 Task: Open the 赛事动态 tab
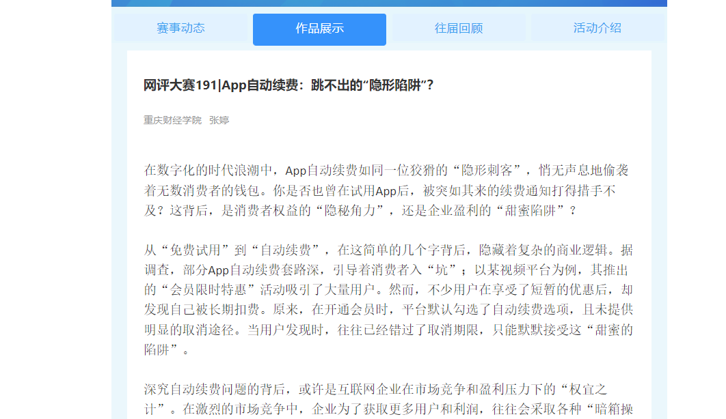(x=180, y=29)
